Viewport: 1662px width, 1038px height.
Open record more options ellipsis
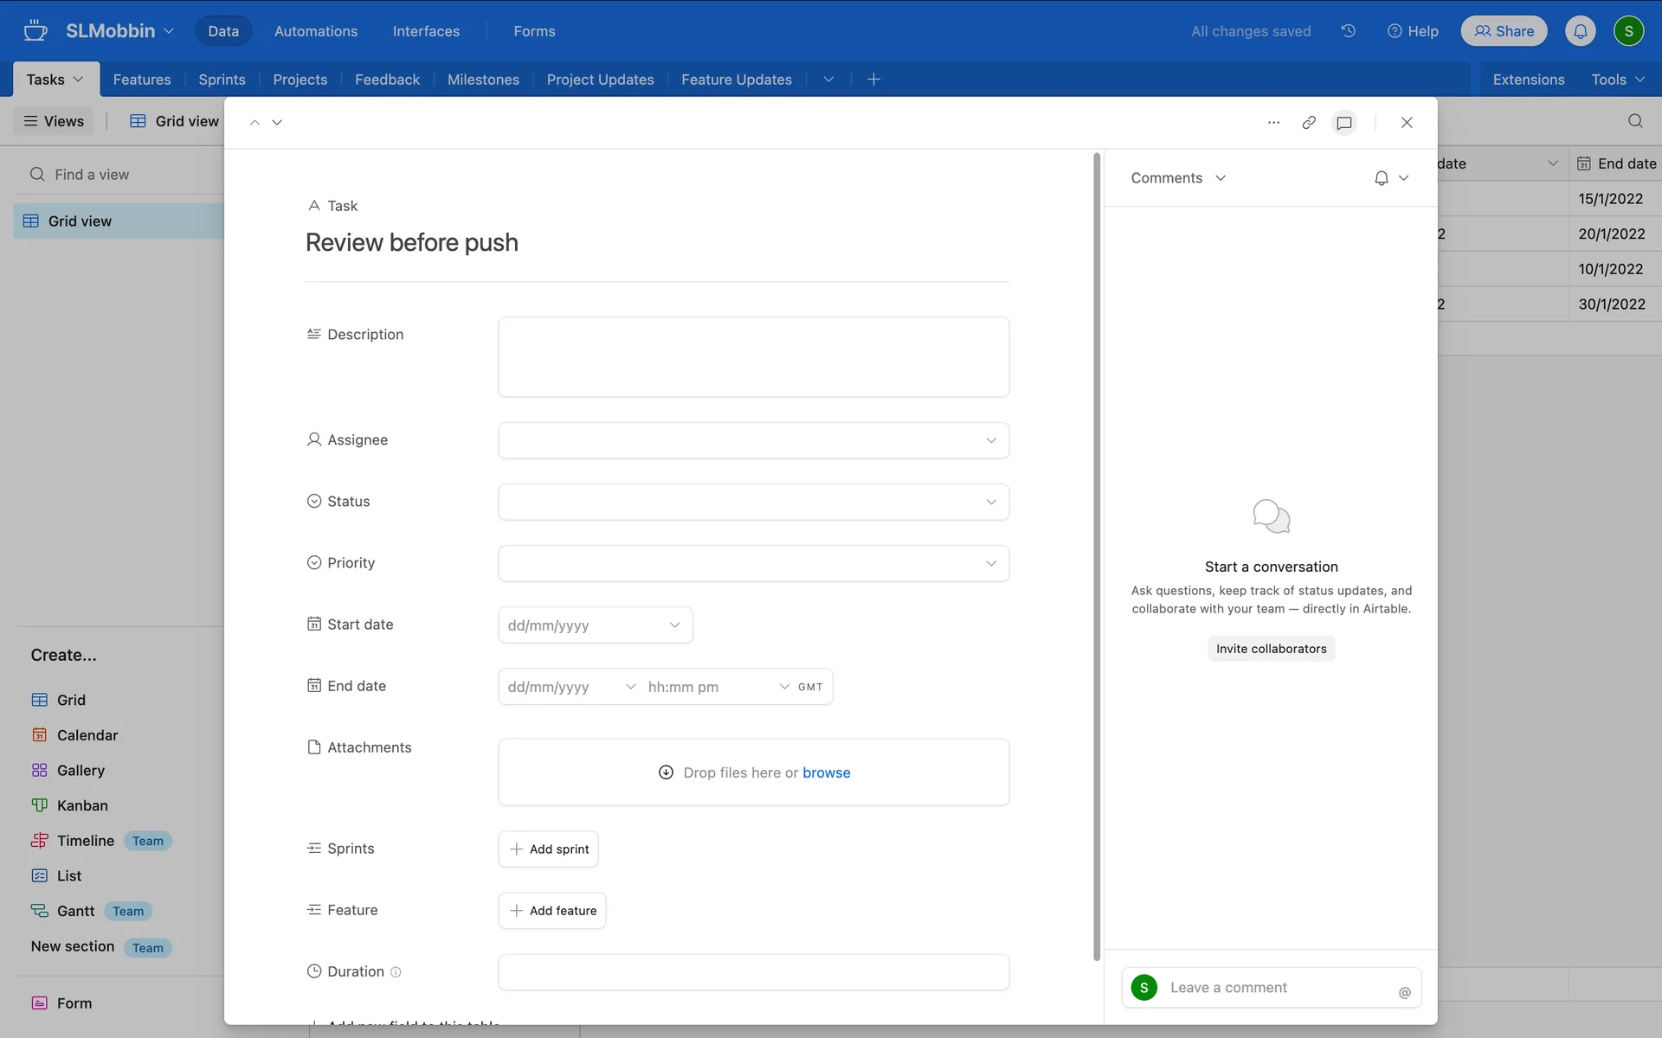pyautogui.click(x=1273, y=123)
